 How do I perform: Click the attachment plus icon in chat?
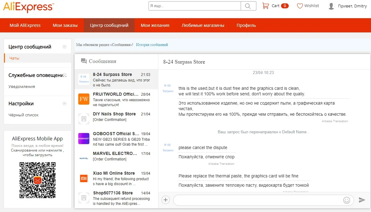tap(166, 200)
